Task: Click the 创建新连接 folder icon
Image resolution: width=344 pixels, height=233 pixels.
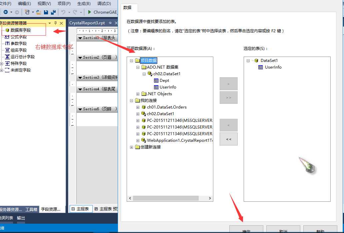Action: pyautogui.click(x=138, y=147)
